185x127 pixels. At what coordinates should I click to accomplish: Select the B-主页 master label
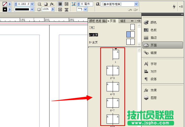(93, 42)
